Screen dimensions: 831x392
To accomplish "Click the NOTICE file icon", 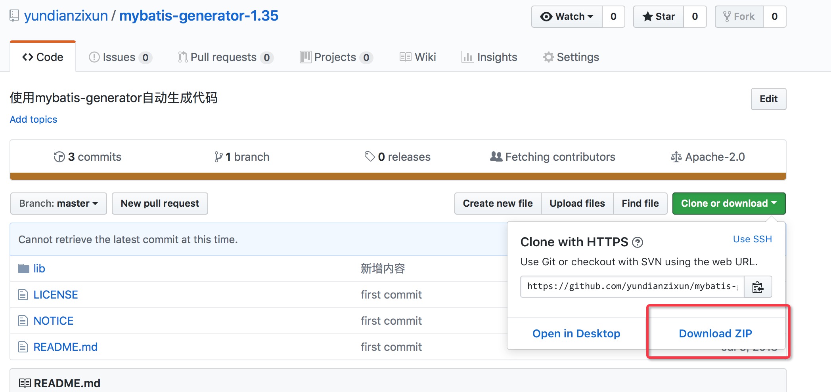I will pyautogui.click(x=23, y=321).
